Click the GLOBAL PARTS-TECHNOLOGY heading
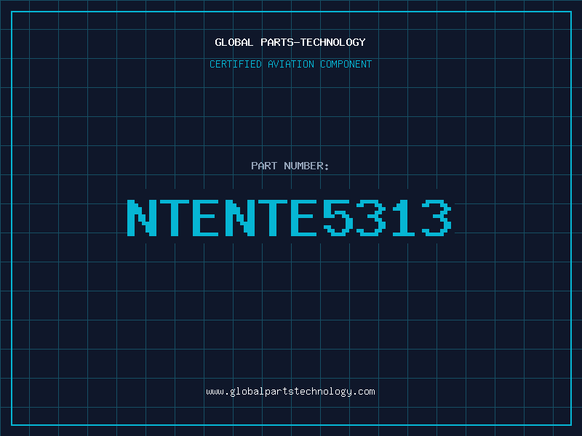 [x=290, y=42]
